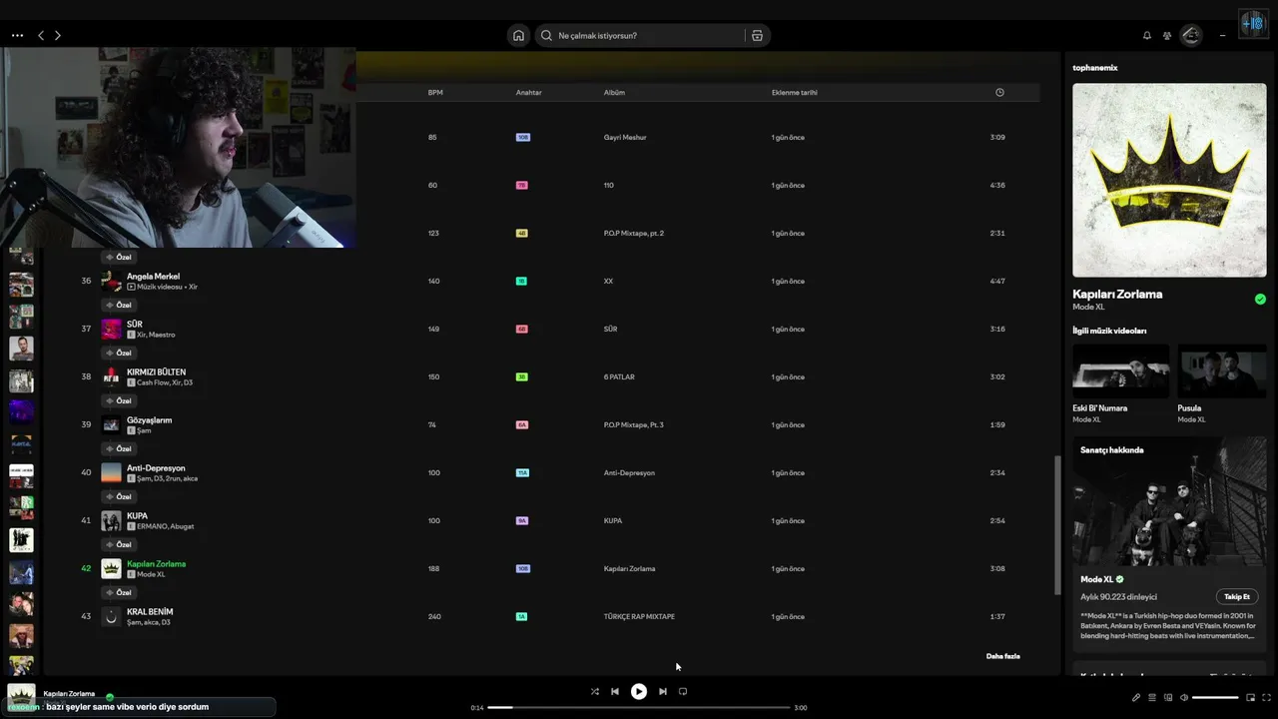
Task: Follow Mode XL with Takip Et
Action: (x=1237, y=596)
